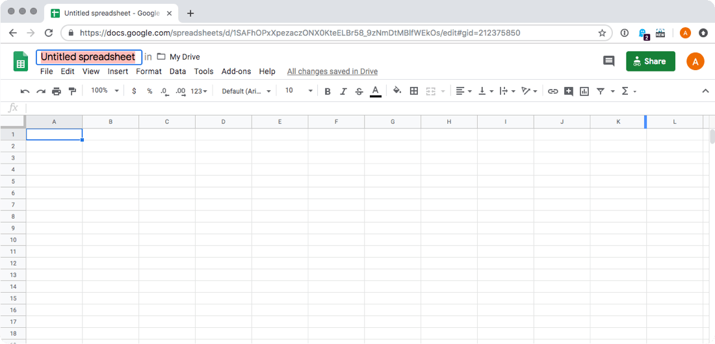
Task: Open a new browser tab
Action: pos(190,13)
